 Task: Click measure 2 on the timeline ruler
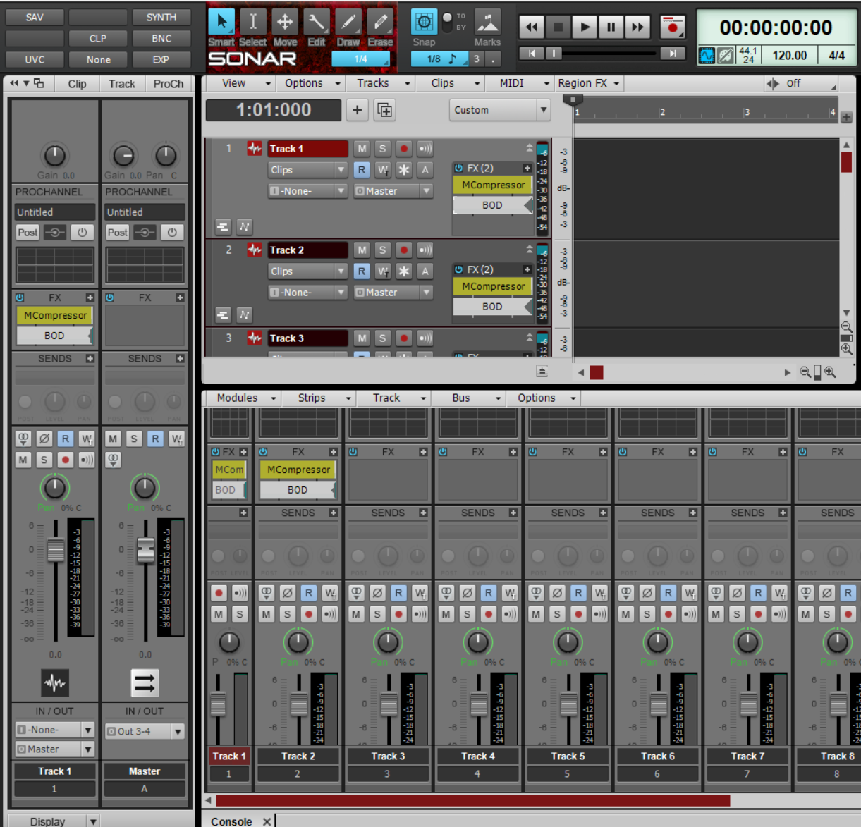[x=662, y=111]
